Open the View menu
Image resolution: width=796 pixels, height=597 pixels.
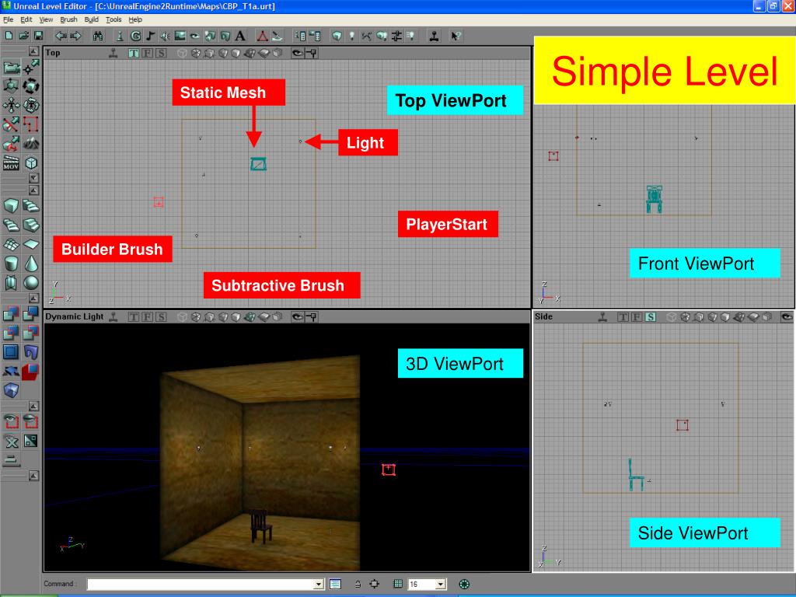tap(46, 19)
